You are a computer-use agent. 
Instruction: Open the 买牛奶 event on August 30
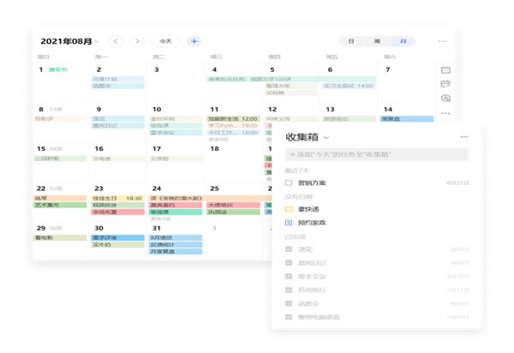(117, 244)
